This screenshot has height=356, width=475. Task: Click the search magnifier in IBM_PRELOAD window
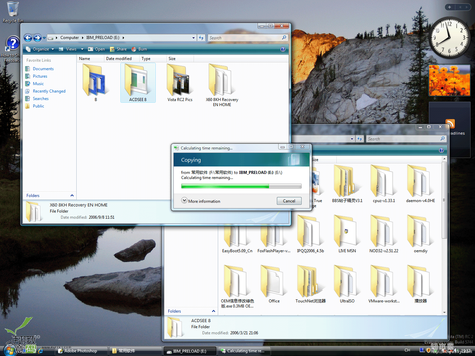284,38
